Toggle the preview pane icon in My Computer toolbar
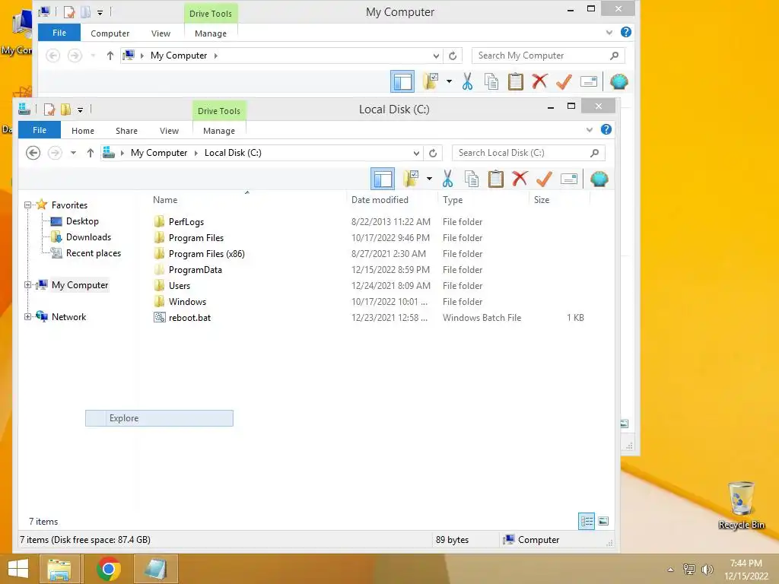The image size is (779, 584). point(402,81)
